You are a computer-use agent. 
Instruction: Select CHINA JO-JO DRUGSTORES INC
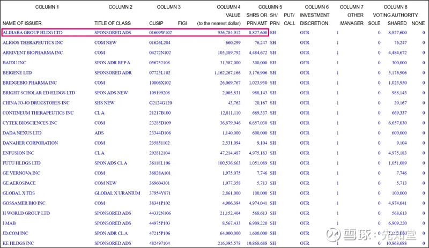click(x=36, y=103)
